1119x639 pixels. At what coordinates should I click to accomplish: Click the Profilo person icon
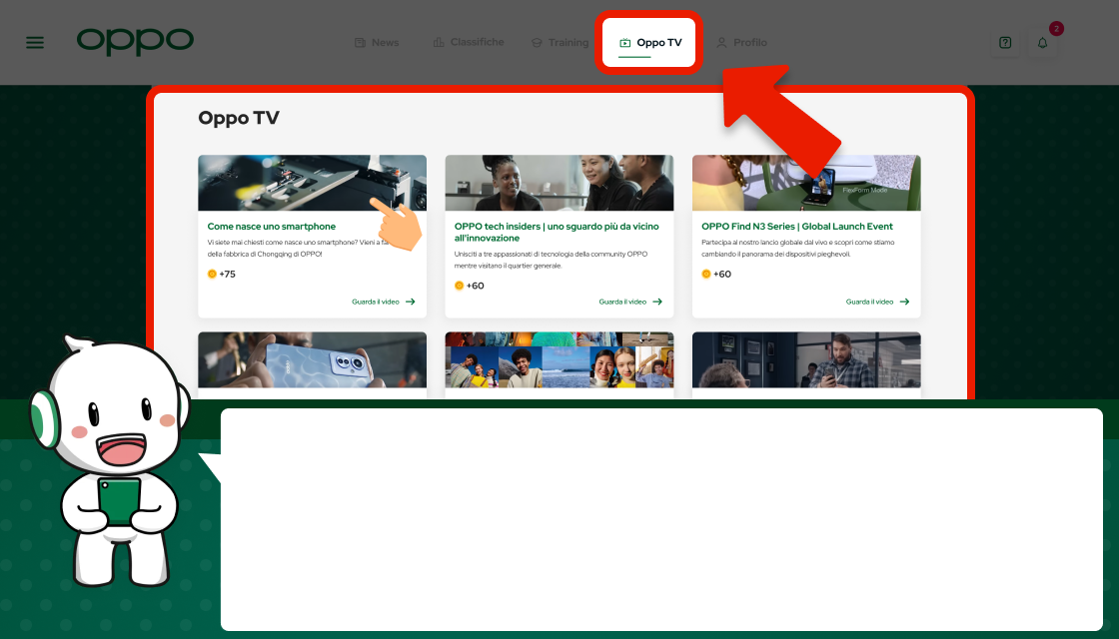point(721,43)
